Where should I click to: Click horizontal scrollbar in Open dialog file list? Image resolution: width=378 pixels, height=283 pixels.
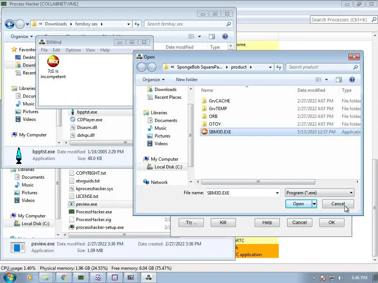(258, 182)
